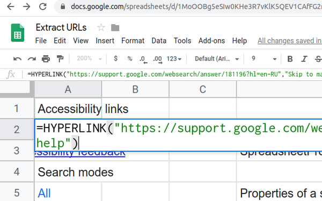Undo the last action

tap(17, 59)
